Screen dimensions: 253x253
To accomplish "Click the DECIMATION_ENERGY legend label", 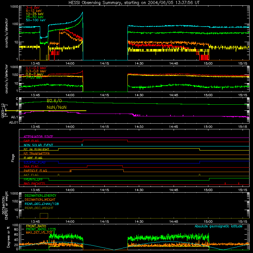I will pos(40,195).
